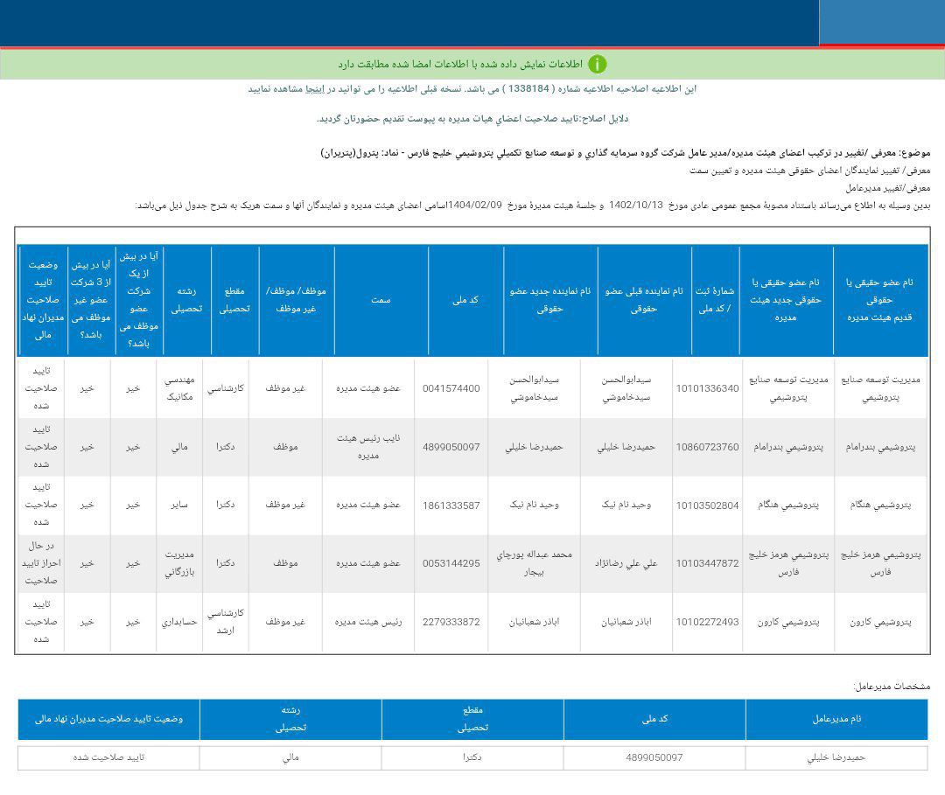Select registration number 10102272493
Screen dimensions: 945x795
pos(707,622)
